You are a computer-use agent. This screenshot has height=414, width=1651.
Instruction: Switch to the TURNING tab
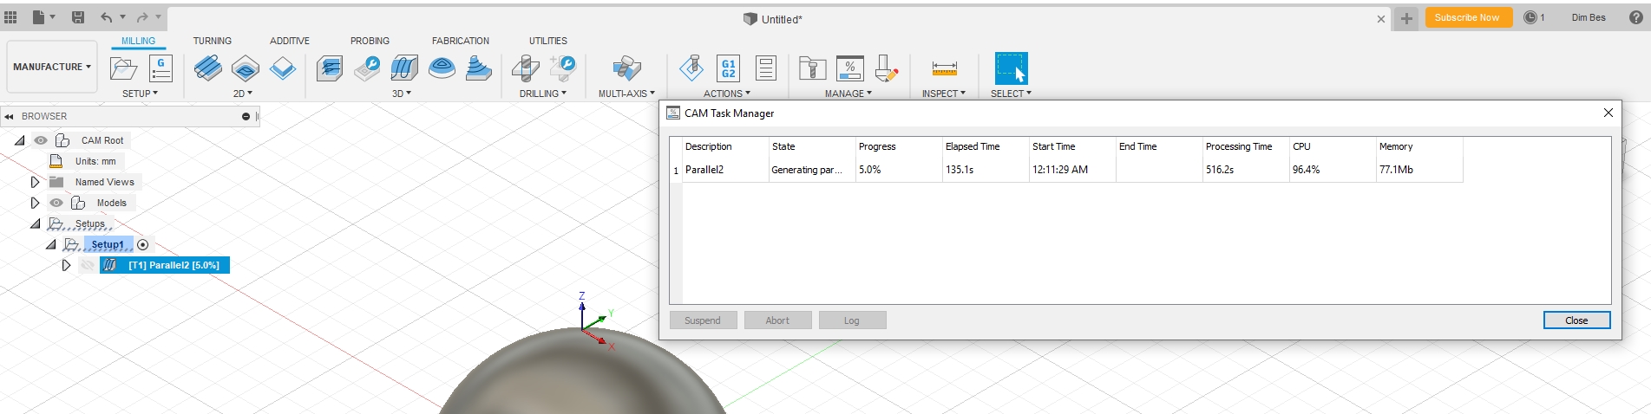point(213,41)
